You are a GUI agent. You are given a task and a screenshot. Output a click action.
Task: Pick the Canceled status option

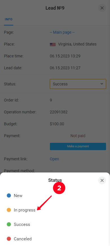tap(23, 239)
